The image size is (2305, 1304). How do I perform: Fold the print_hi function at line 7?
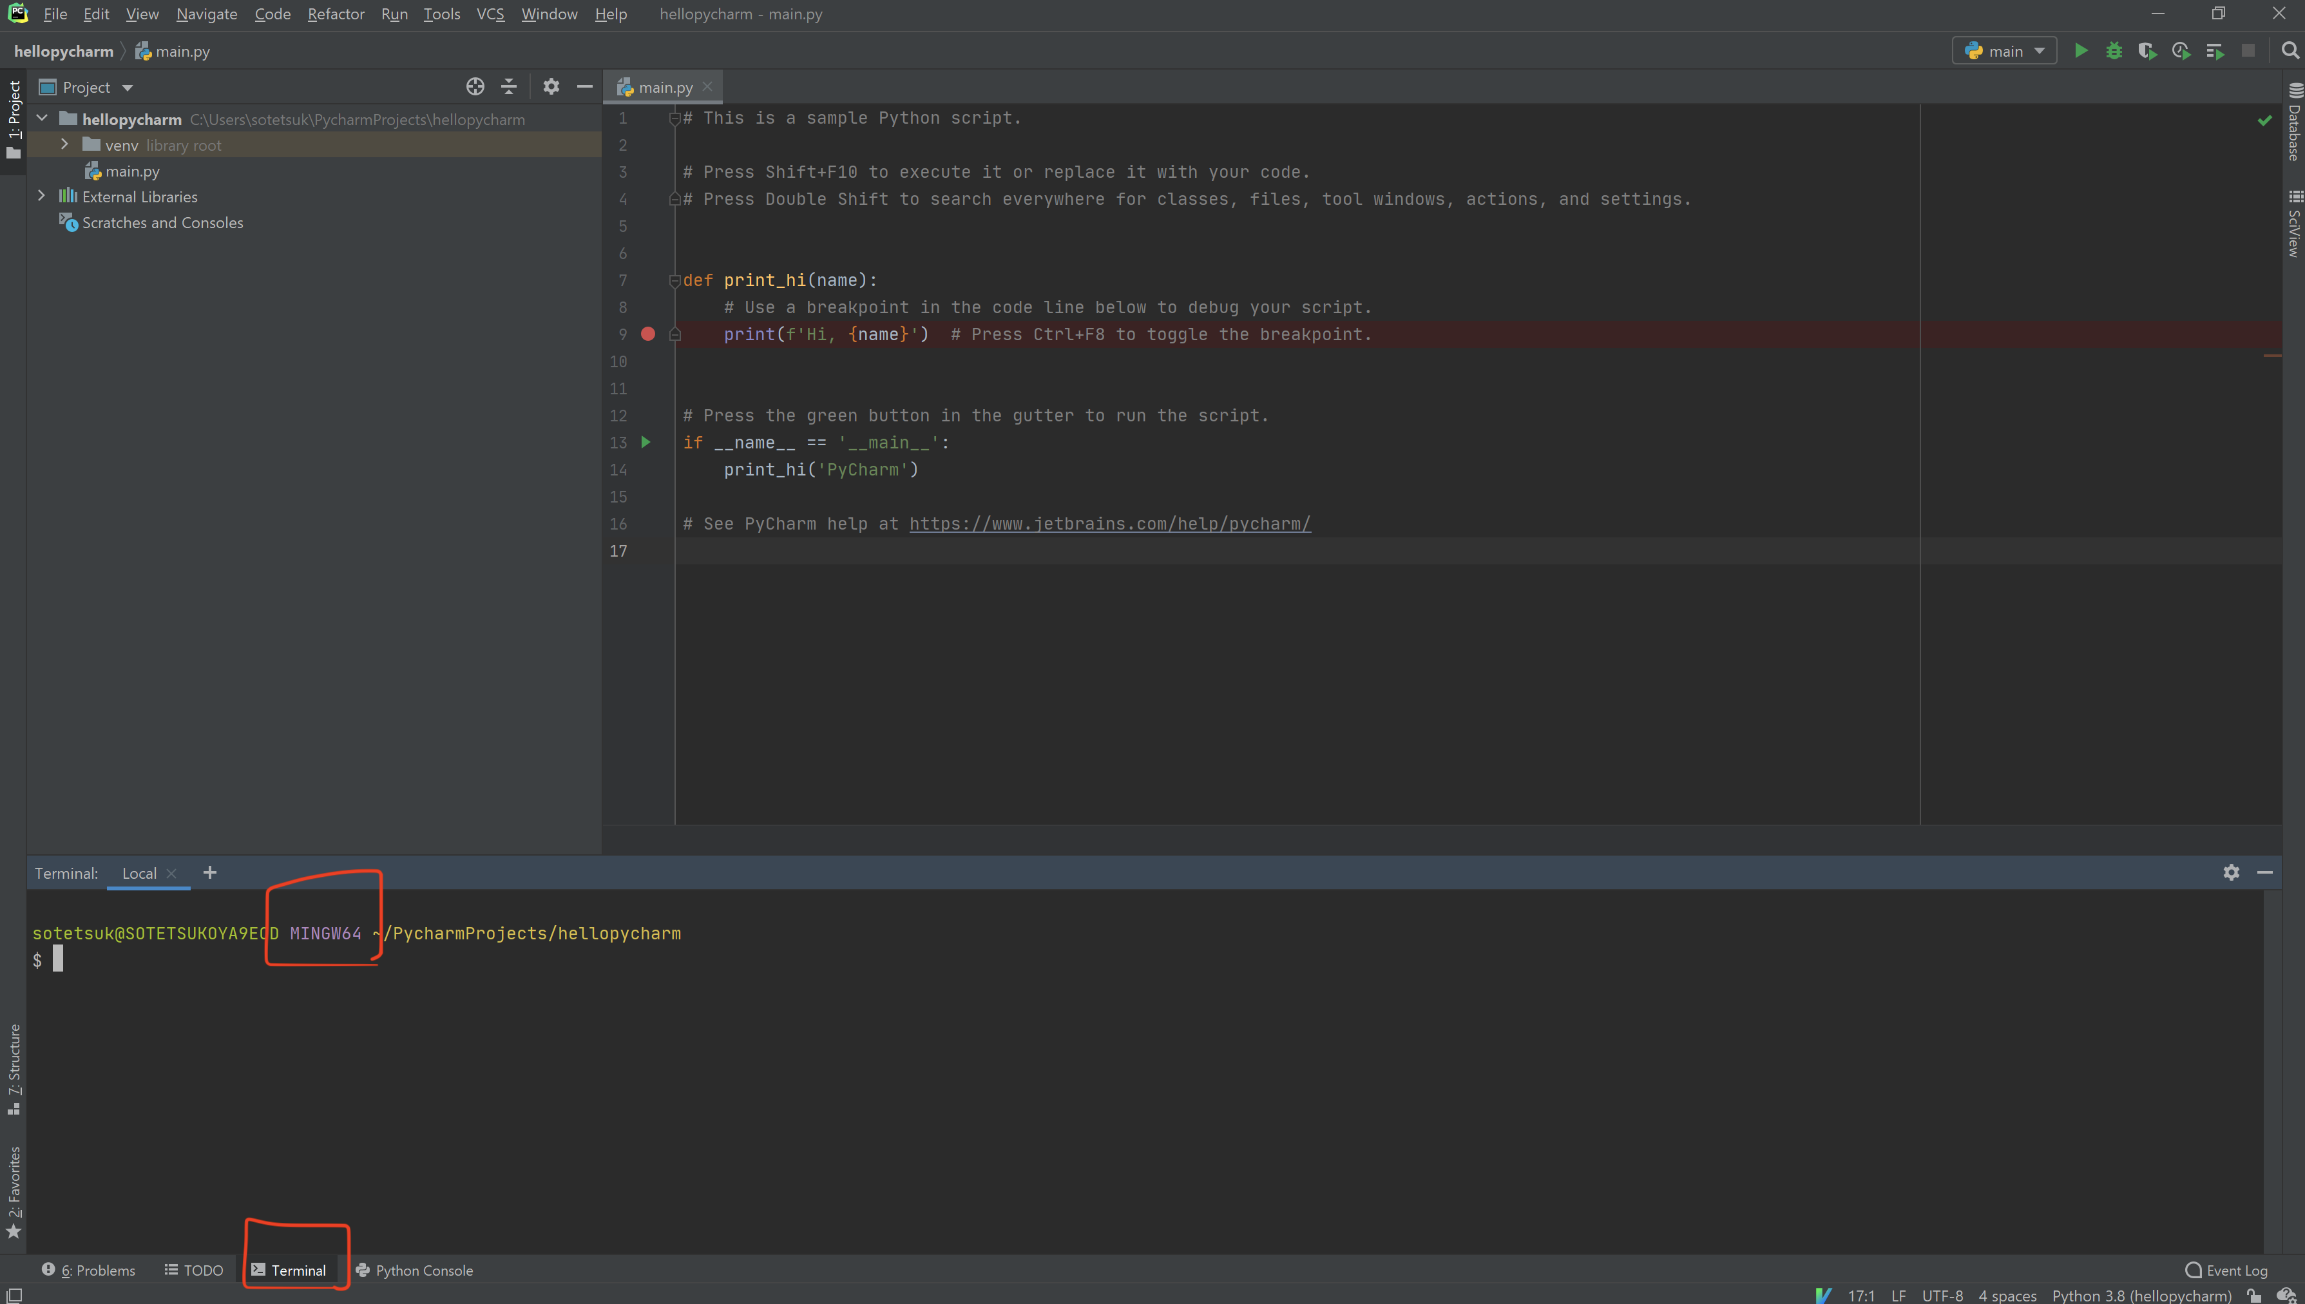[x=675, y=280]
